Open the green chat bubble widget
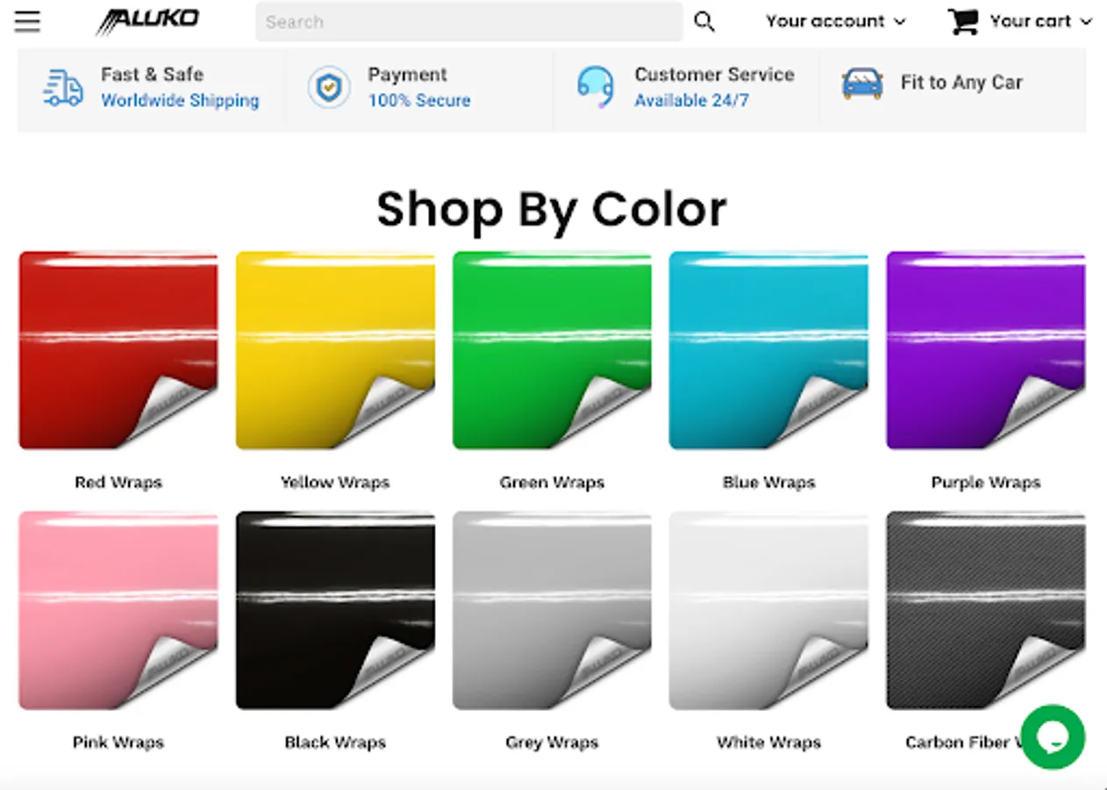The height and width of the screenshot is (790, 1107). [1053, 737]
